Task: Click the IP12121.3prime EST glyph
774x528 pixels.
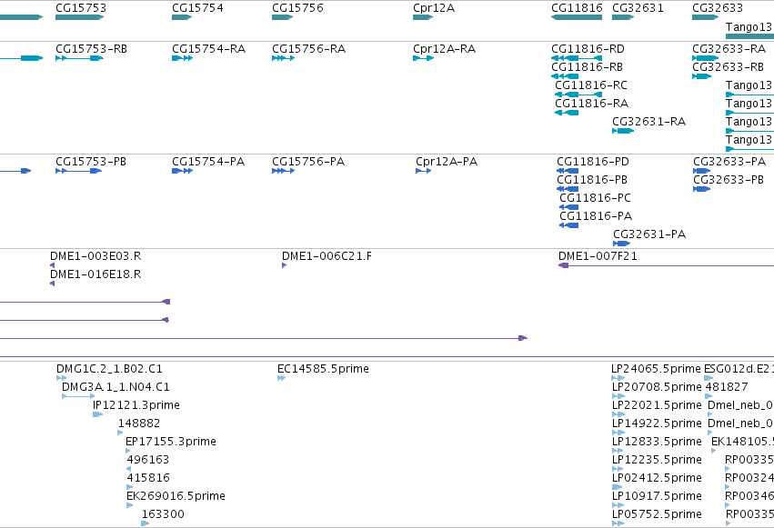Action: [97, 414]
